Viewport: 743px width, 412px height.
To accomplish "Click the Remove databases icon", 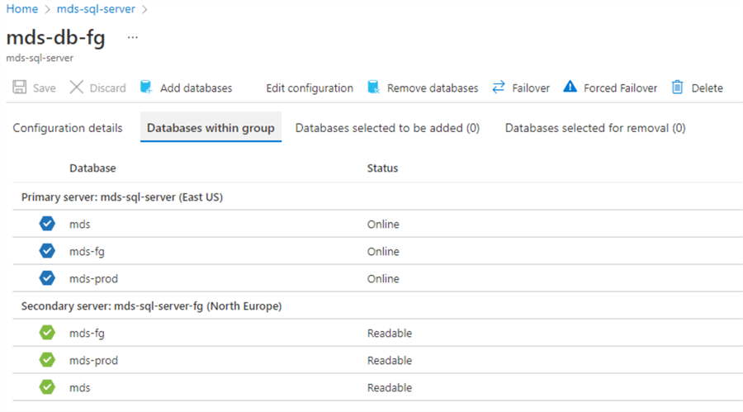I will coord(373,88).
